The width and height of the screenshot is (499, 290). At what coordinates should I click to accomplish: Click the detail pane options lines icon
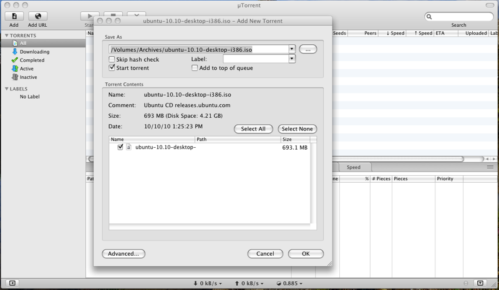click(x=490, y=167)
